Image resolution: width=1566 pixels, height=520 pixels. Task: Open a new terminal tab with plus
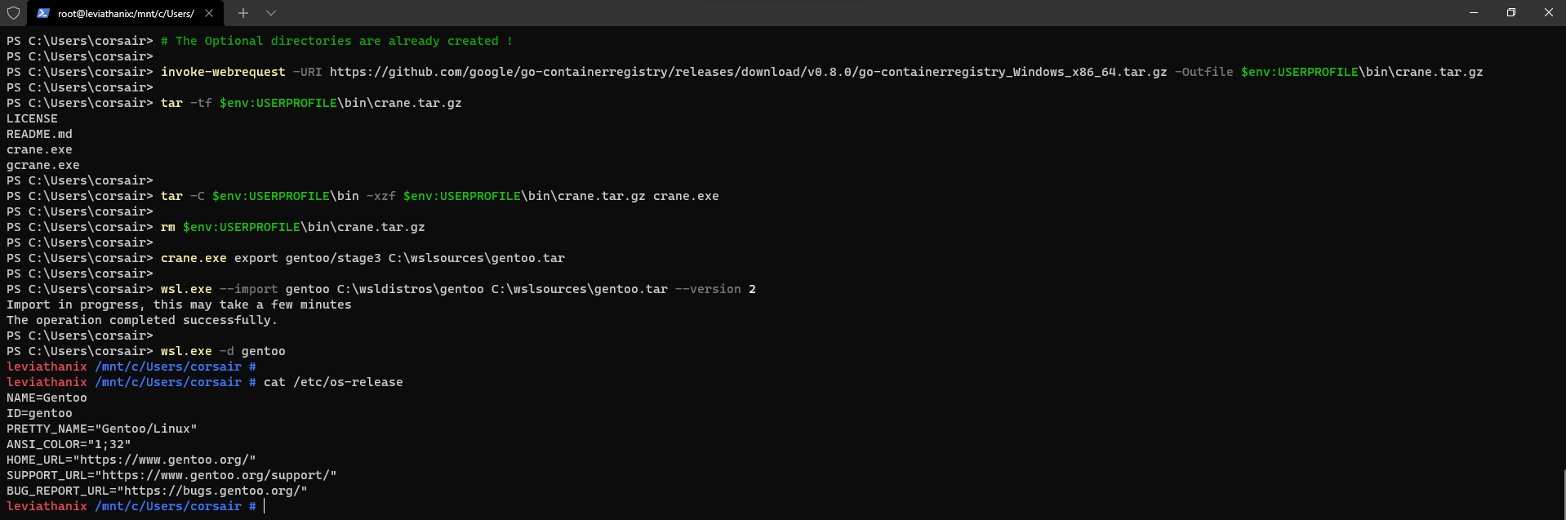click(x=242, y=13)
